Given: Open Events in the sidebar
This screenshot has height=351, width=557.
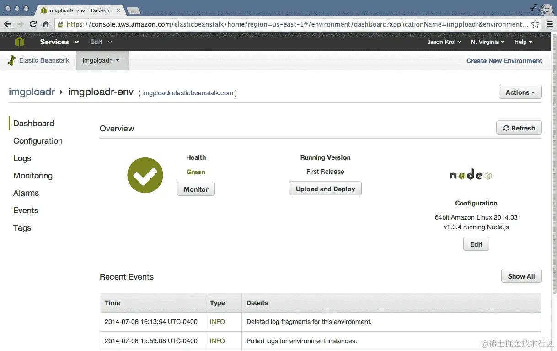Looking at the screenshot, I should click(x=26, y=211).
